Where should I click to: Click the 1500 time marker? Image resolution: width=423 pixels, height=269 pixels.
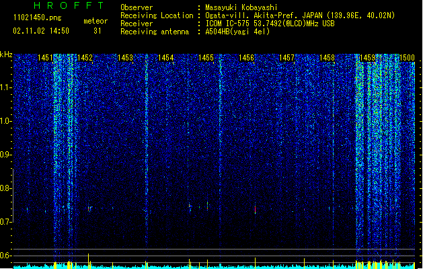coord(407,58)
